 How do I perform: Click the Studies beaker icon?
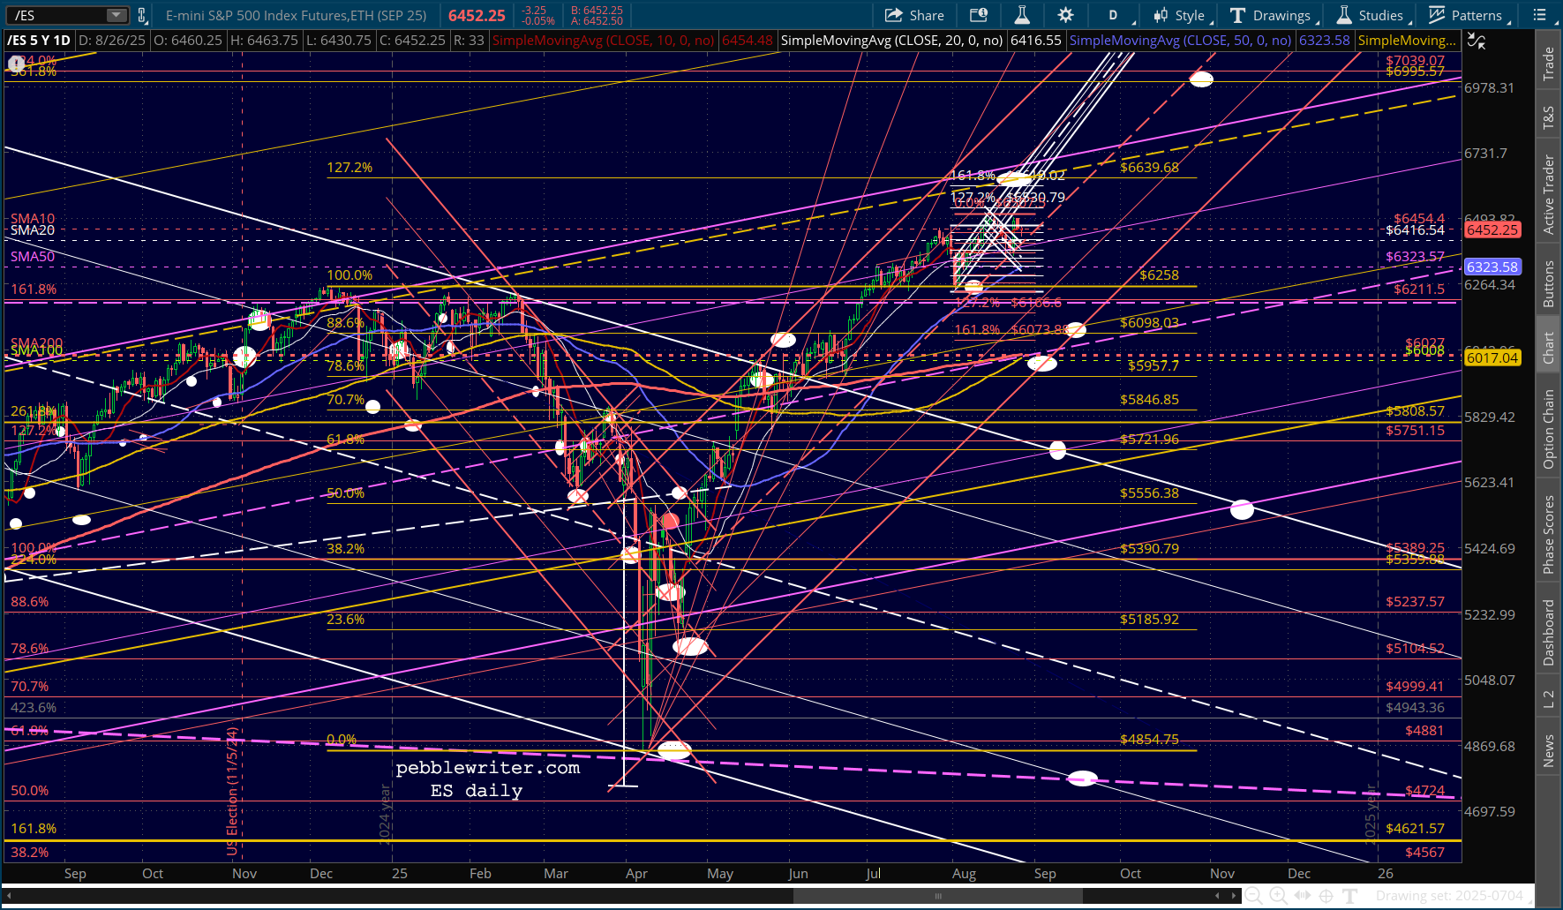click(x=1344, y=15)
